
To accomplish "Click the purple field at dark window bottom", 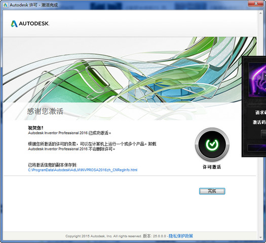I will (257, 148).
